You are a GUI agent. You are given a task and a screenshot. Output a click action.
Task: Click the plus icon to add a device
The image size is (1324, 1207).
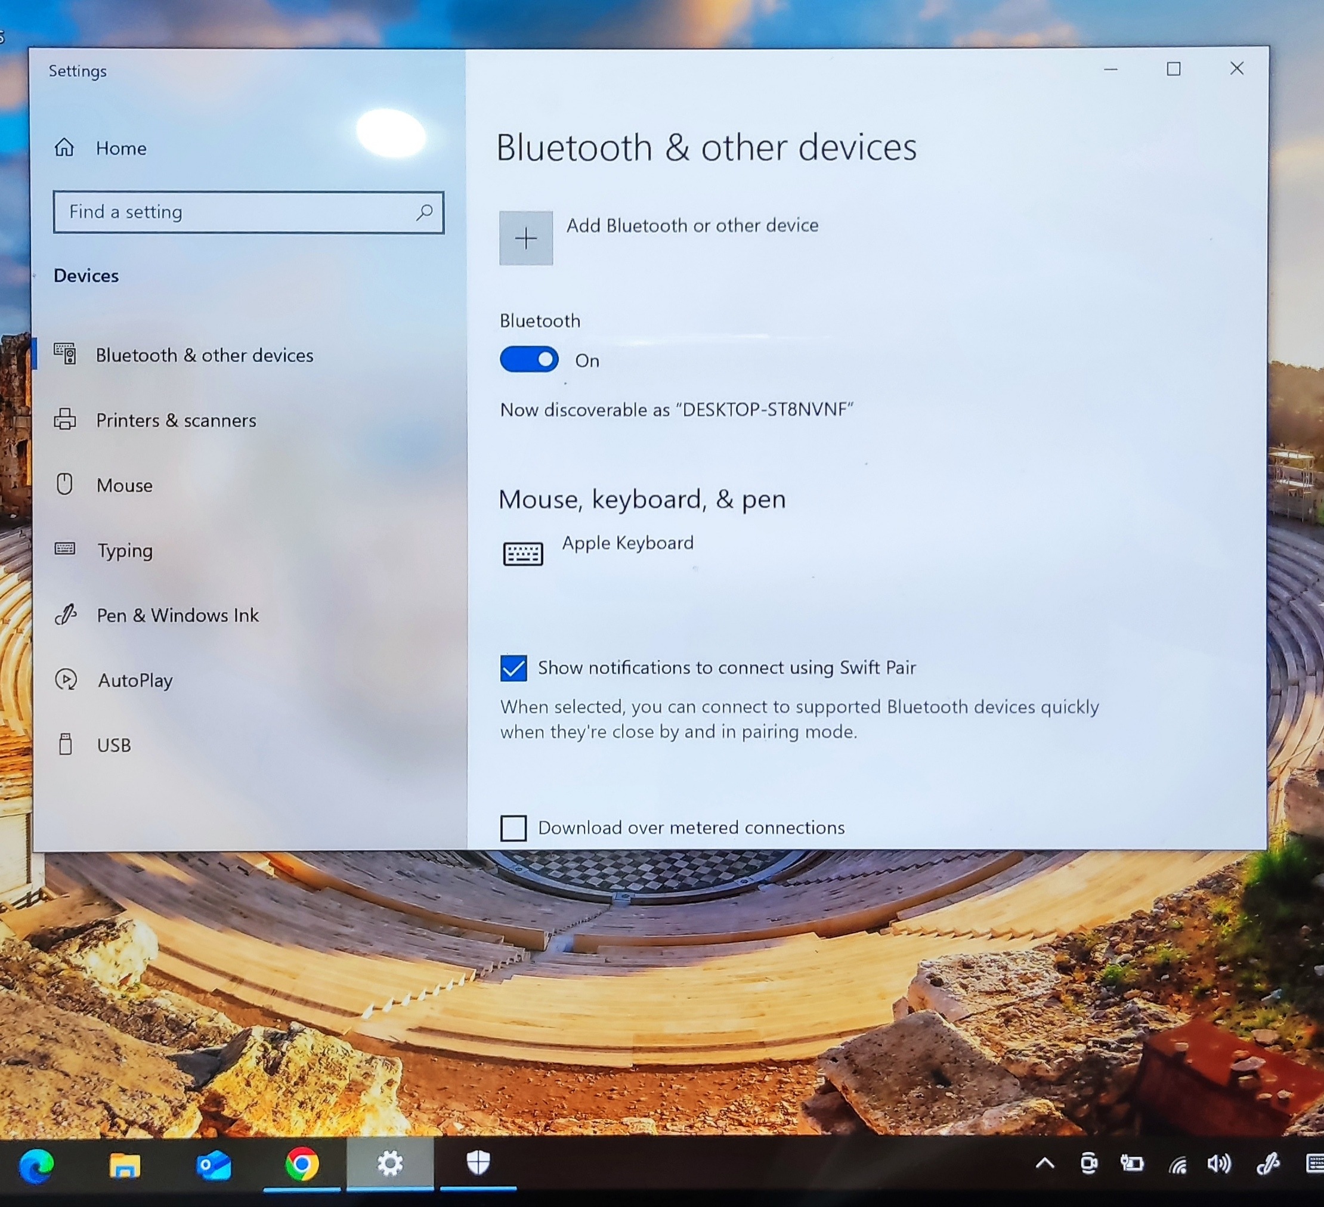click(x=525, y=239)
